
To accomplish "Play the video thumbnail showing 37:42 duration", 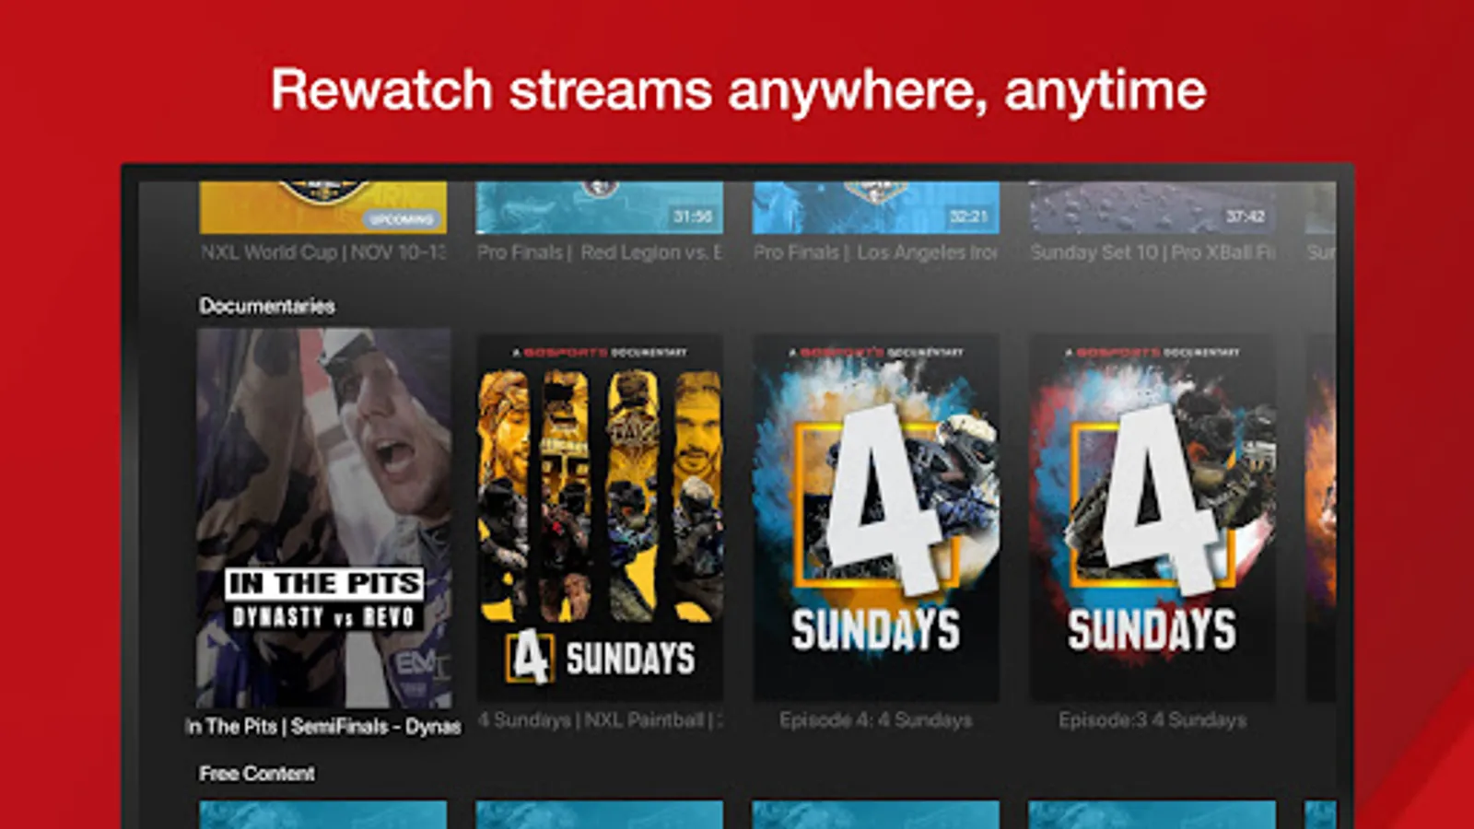I will pyautogui.click(x=1152, y=207).
